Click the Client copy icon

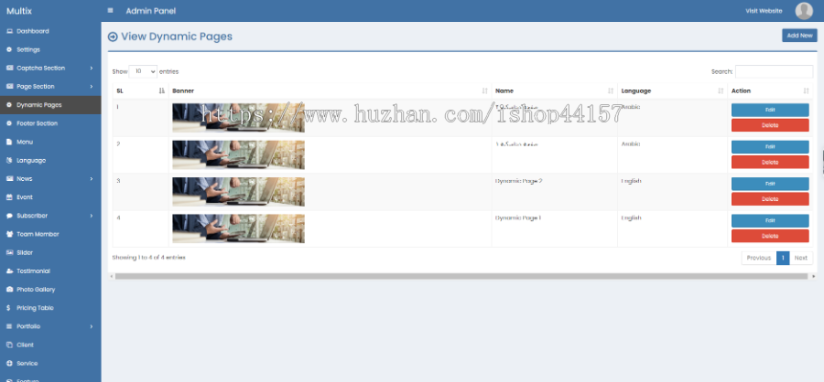pyautogui.click(x=9, y=345)
